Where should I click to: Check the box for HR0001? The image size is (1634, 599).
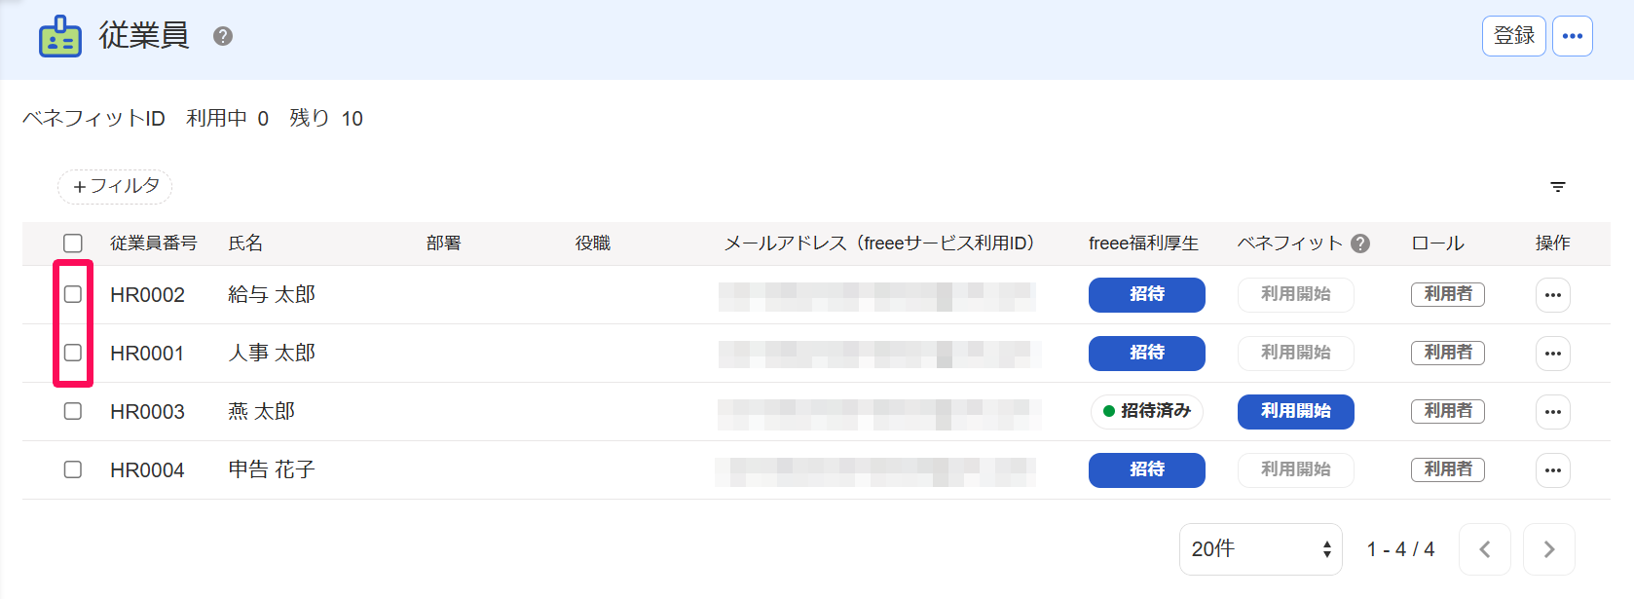pyautogui.click(x=73, y=353)
